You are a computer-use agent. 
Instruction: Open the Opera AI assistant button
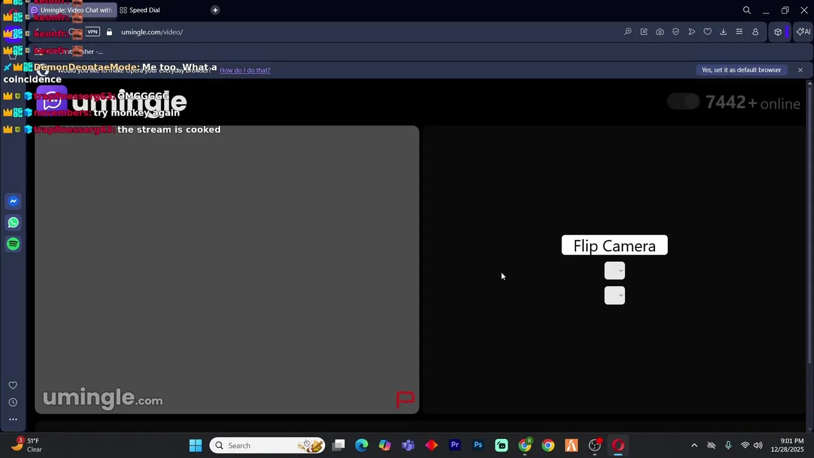(803, 32)
